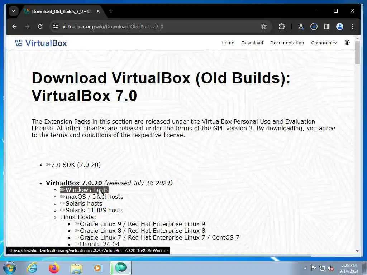The height and width of the screenshot is (275, 367).
Task: Toggle the browser side panel icon
Action: [327, 26]
